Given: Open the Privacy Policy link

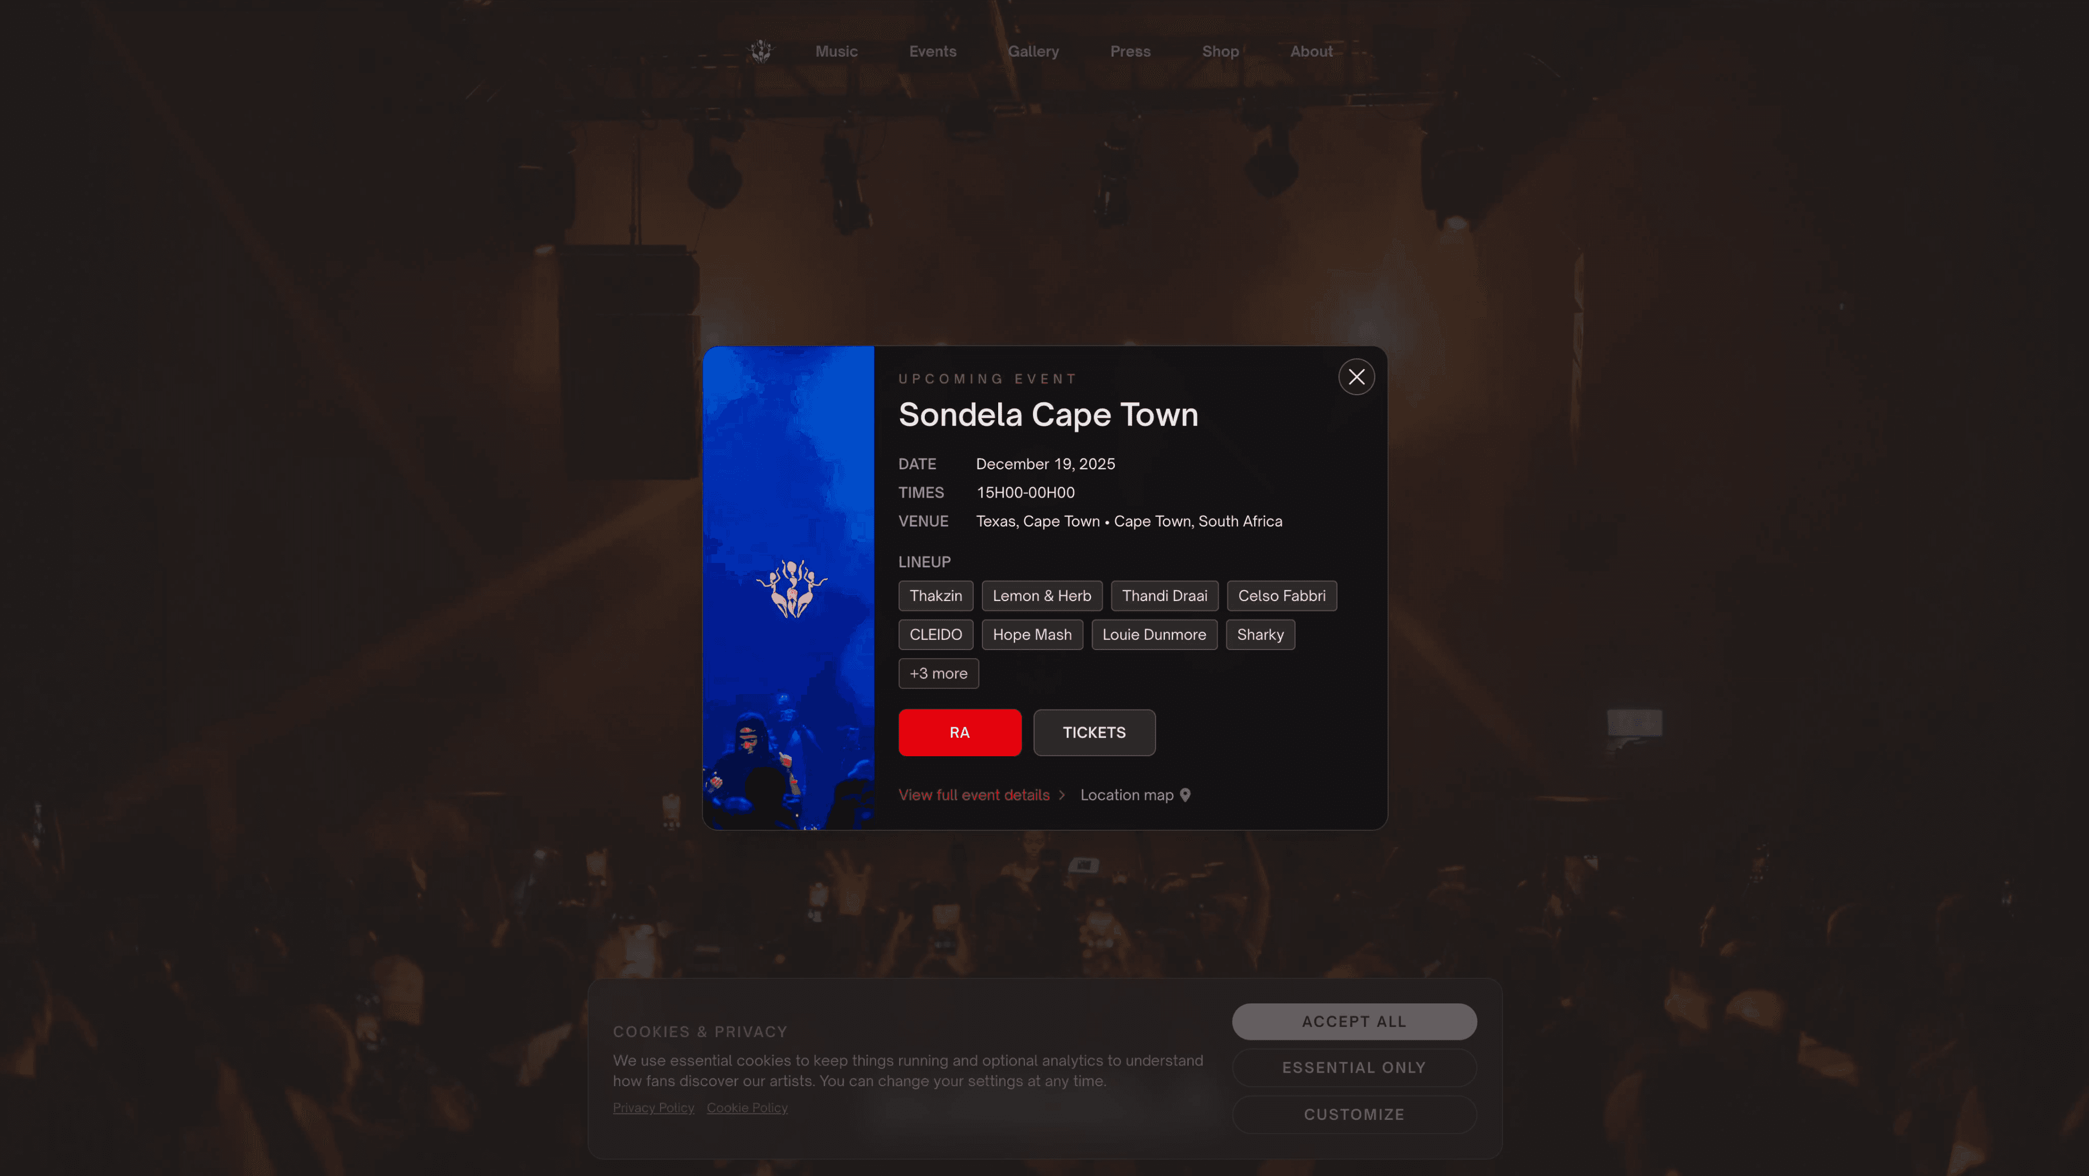Looking at the screenshot, I should tap(653, 1108).
